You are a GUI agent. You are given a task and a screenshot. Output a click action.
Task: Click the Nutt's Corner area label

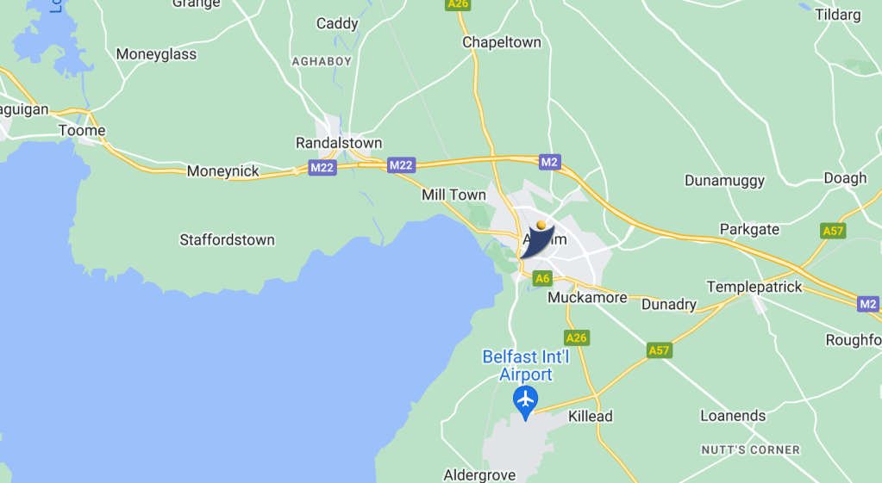[750, 450]
